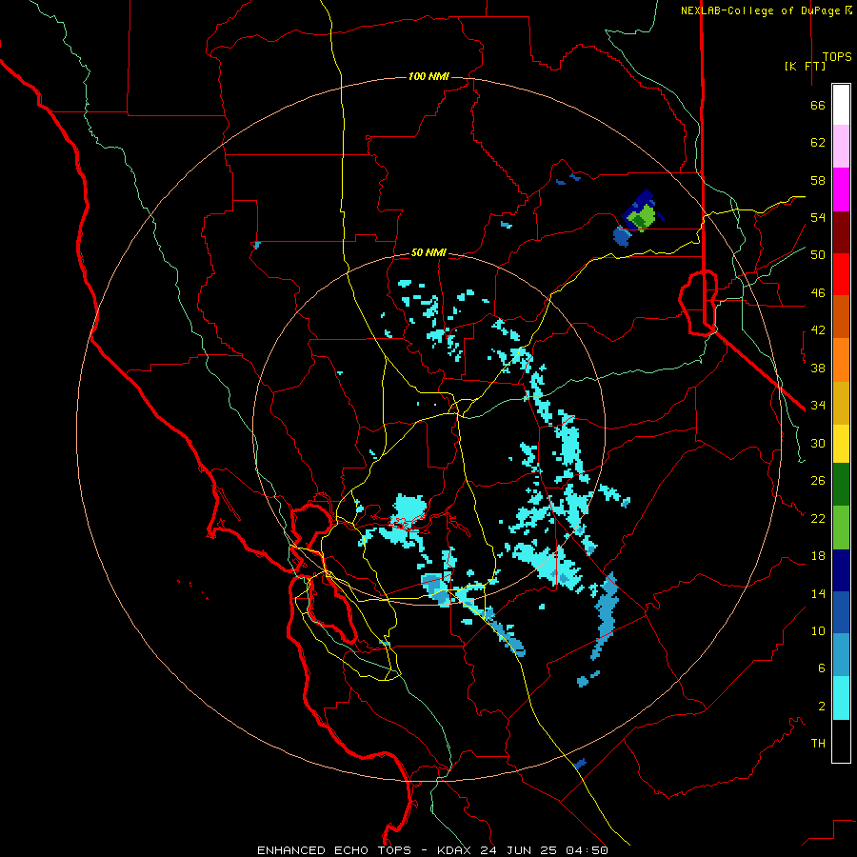Pick the navy blue legend swatch
The height and width of the screenshot is (857, 857).
(841, 570)
